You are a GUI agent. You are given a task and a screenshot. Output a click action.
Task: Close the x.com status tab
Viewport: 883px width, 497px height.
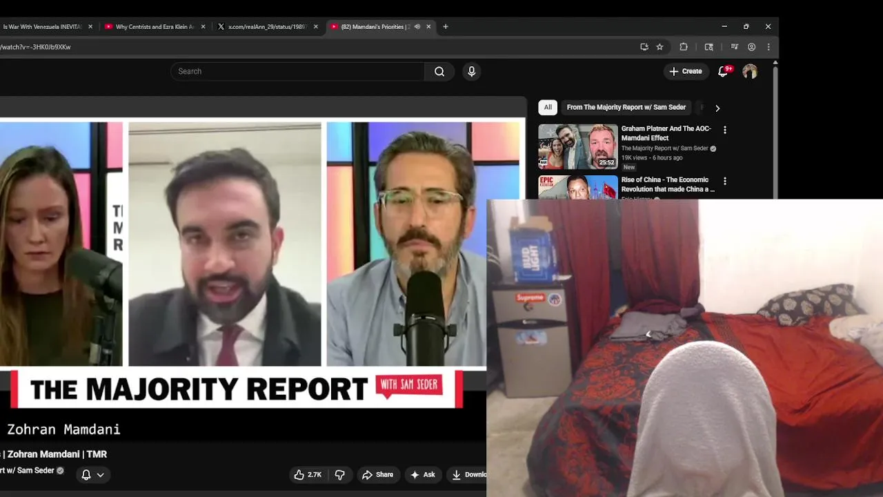(x=316, y=27)
